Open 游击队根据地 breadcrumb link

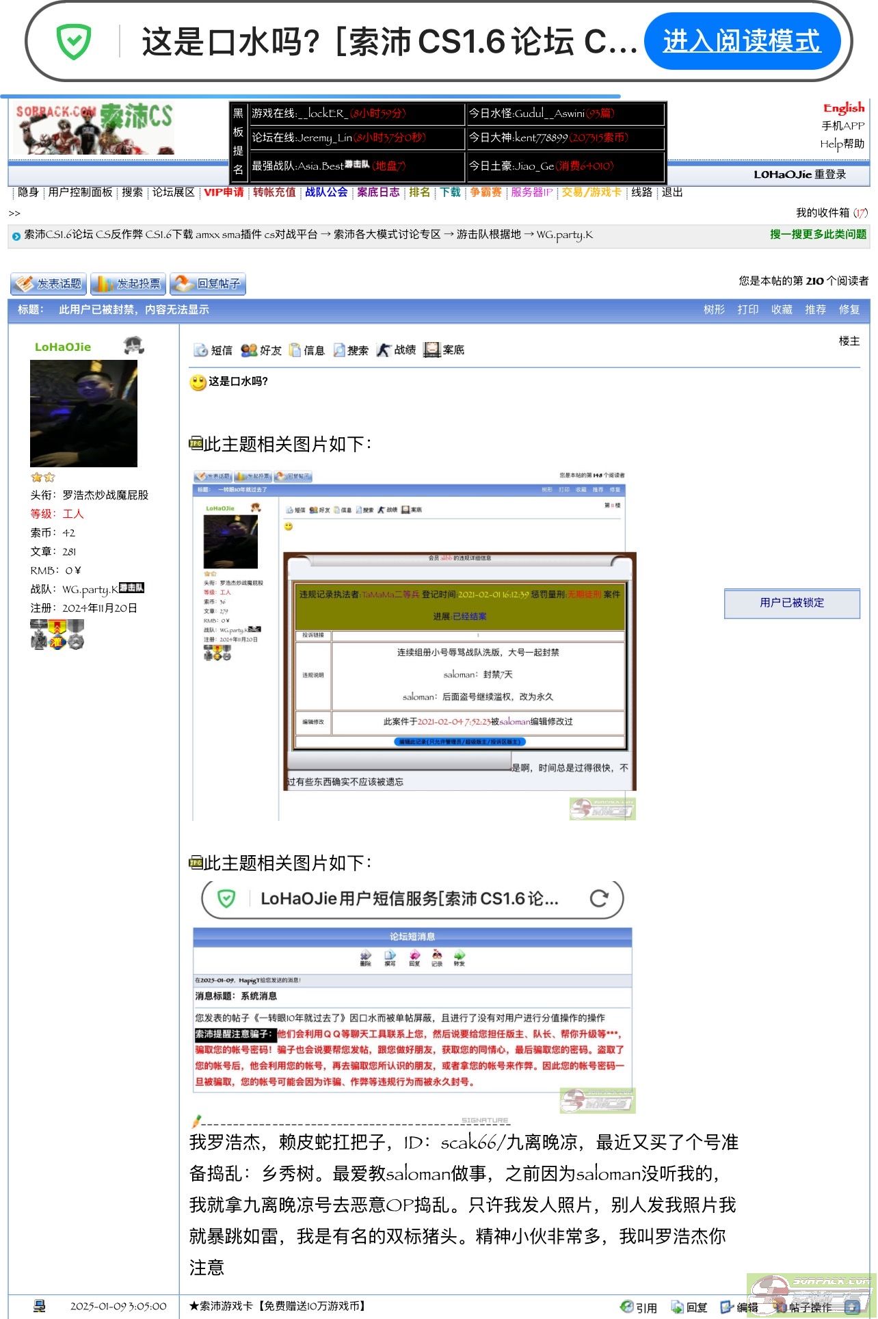489,235
